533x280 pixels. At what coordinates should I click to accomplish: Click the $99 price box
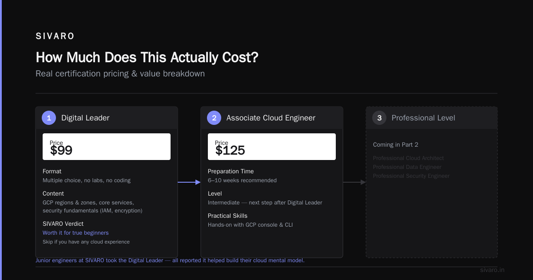point(107,147)
